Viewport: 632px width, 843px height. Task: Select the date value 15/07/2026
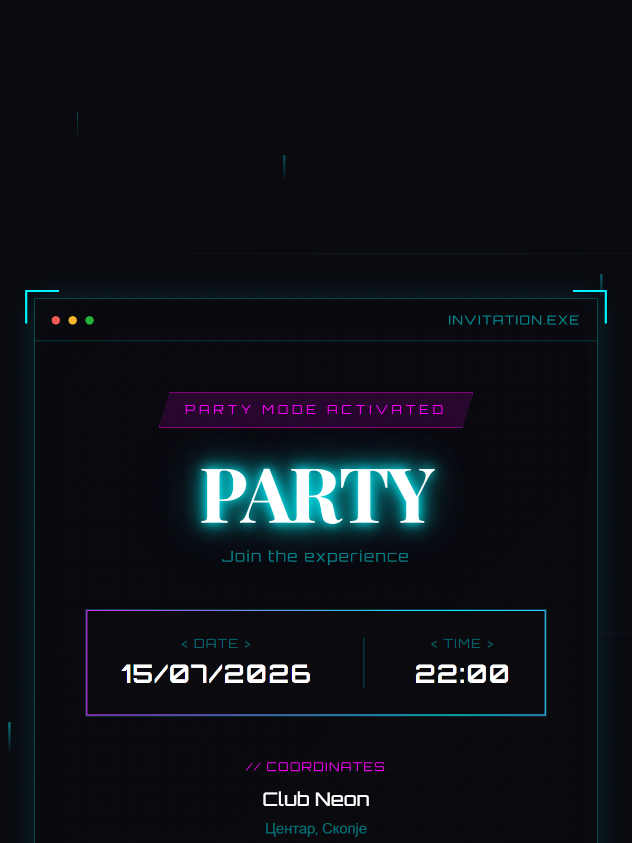pyautogui.click(x=216, y=674)
